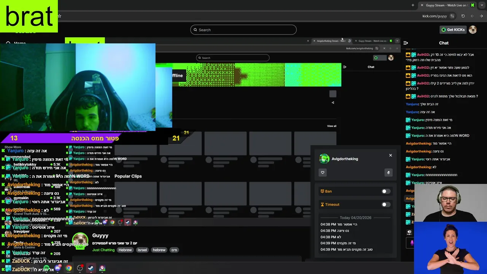The image size is (487, 274).
Task: Click the heart icon in the user card
Action: pyautogui.click(x=323, y=172)
